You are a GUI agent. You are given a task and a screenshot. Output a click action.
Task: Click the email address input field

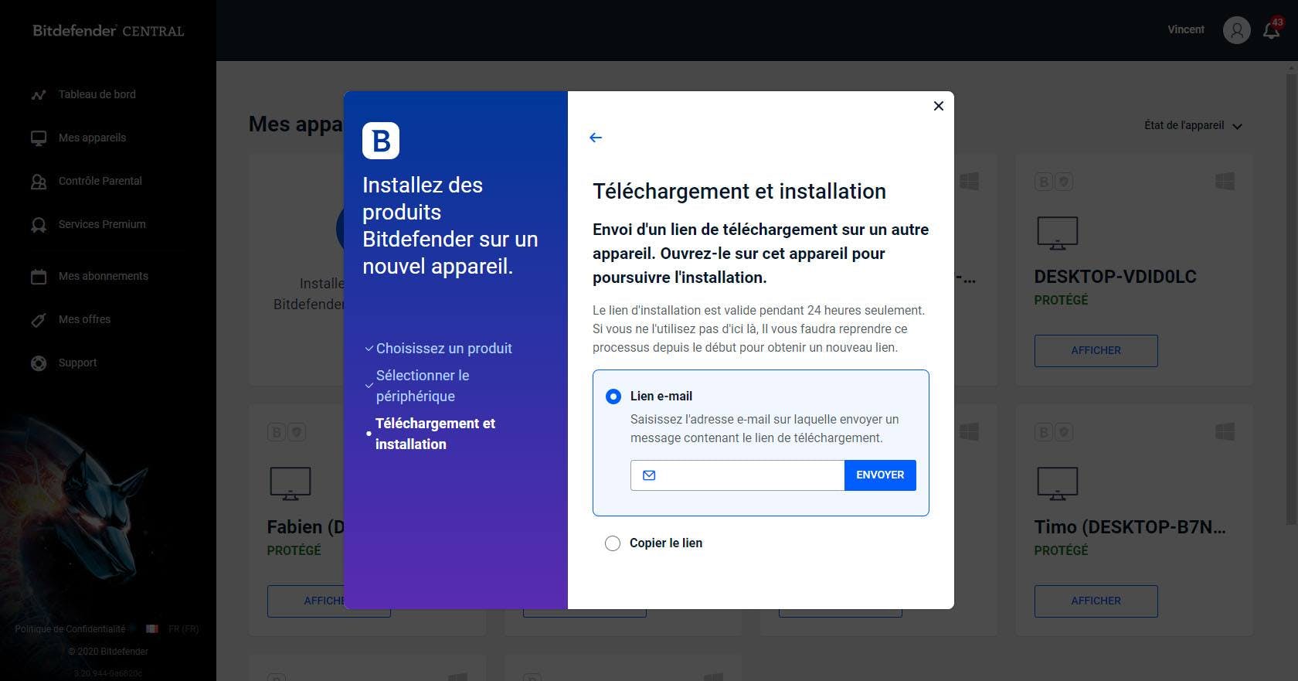[737, 475]
